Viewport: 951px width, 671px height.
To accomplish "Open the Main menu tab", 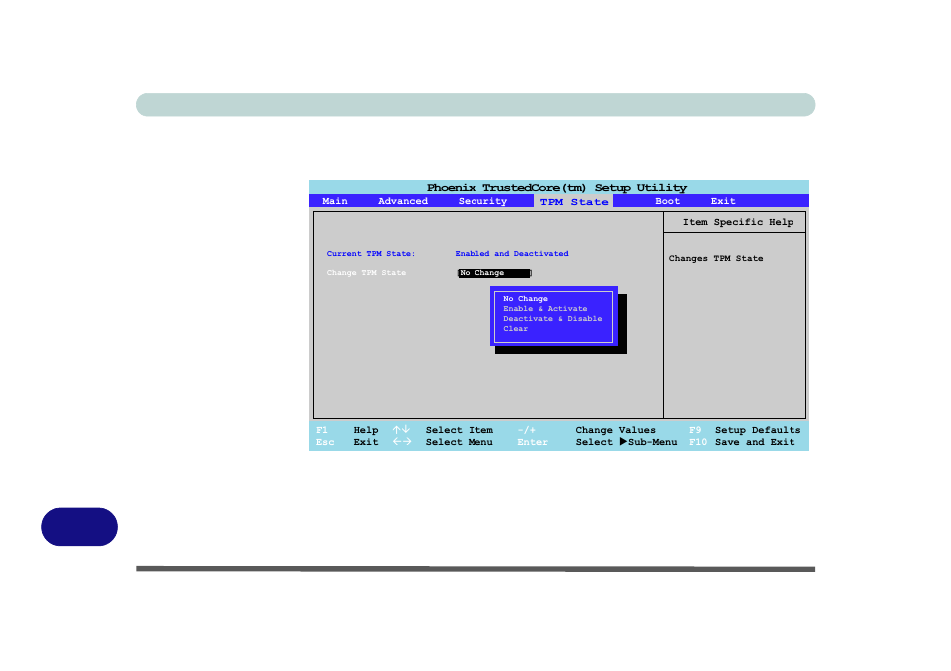I will tap(335, 201).
